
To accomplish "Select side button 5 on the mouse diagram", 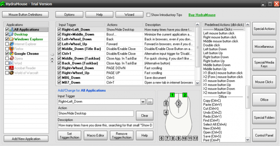I will pos(166,103).
